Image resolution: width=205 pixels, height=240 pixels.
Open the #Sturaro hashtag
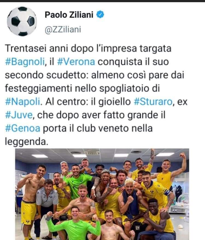pos(153,102)
